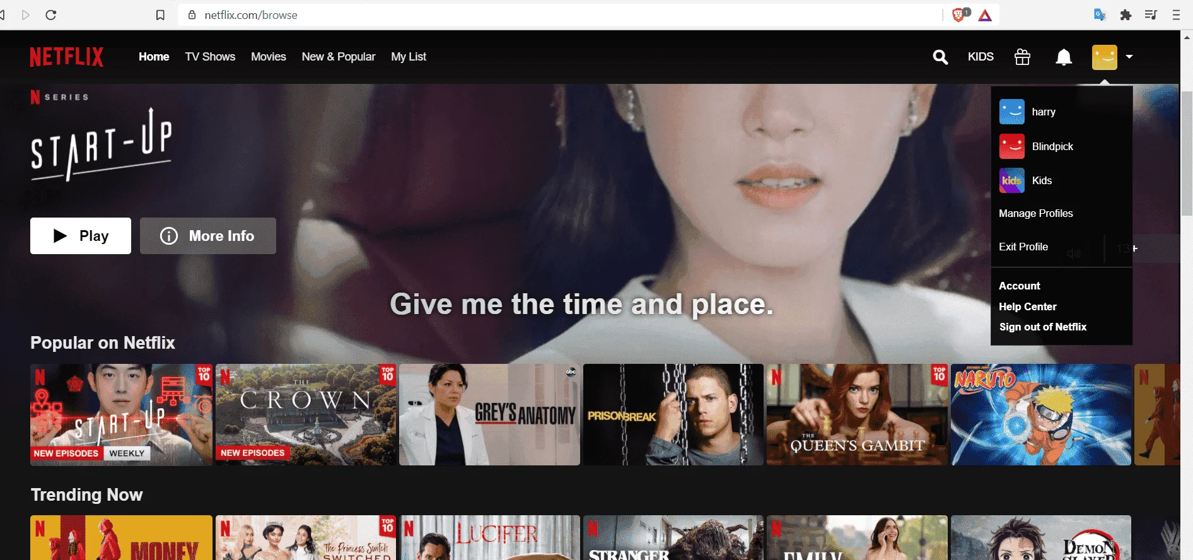Sign out of Netflix
1193x560 pixels.
coord(1043,327)
